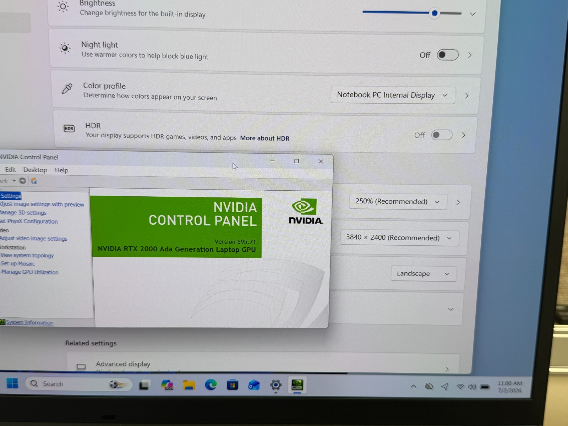Open System Information link
This screenshot has width=568, height=426.
29,322
